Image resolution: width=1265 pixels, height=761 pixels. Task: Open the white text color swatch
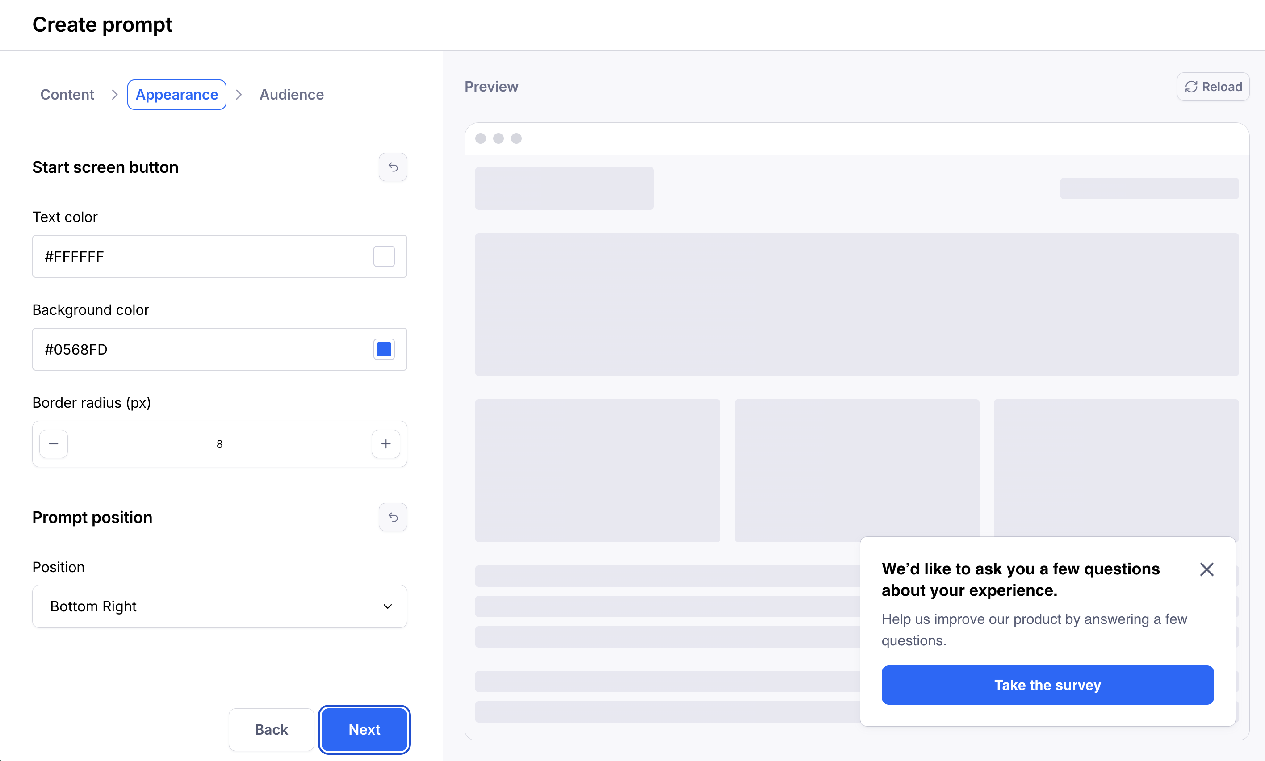tap(384, 256)
